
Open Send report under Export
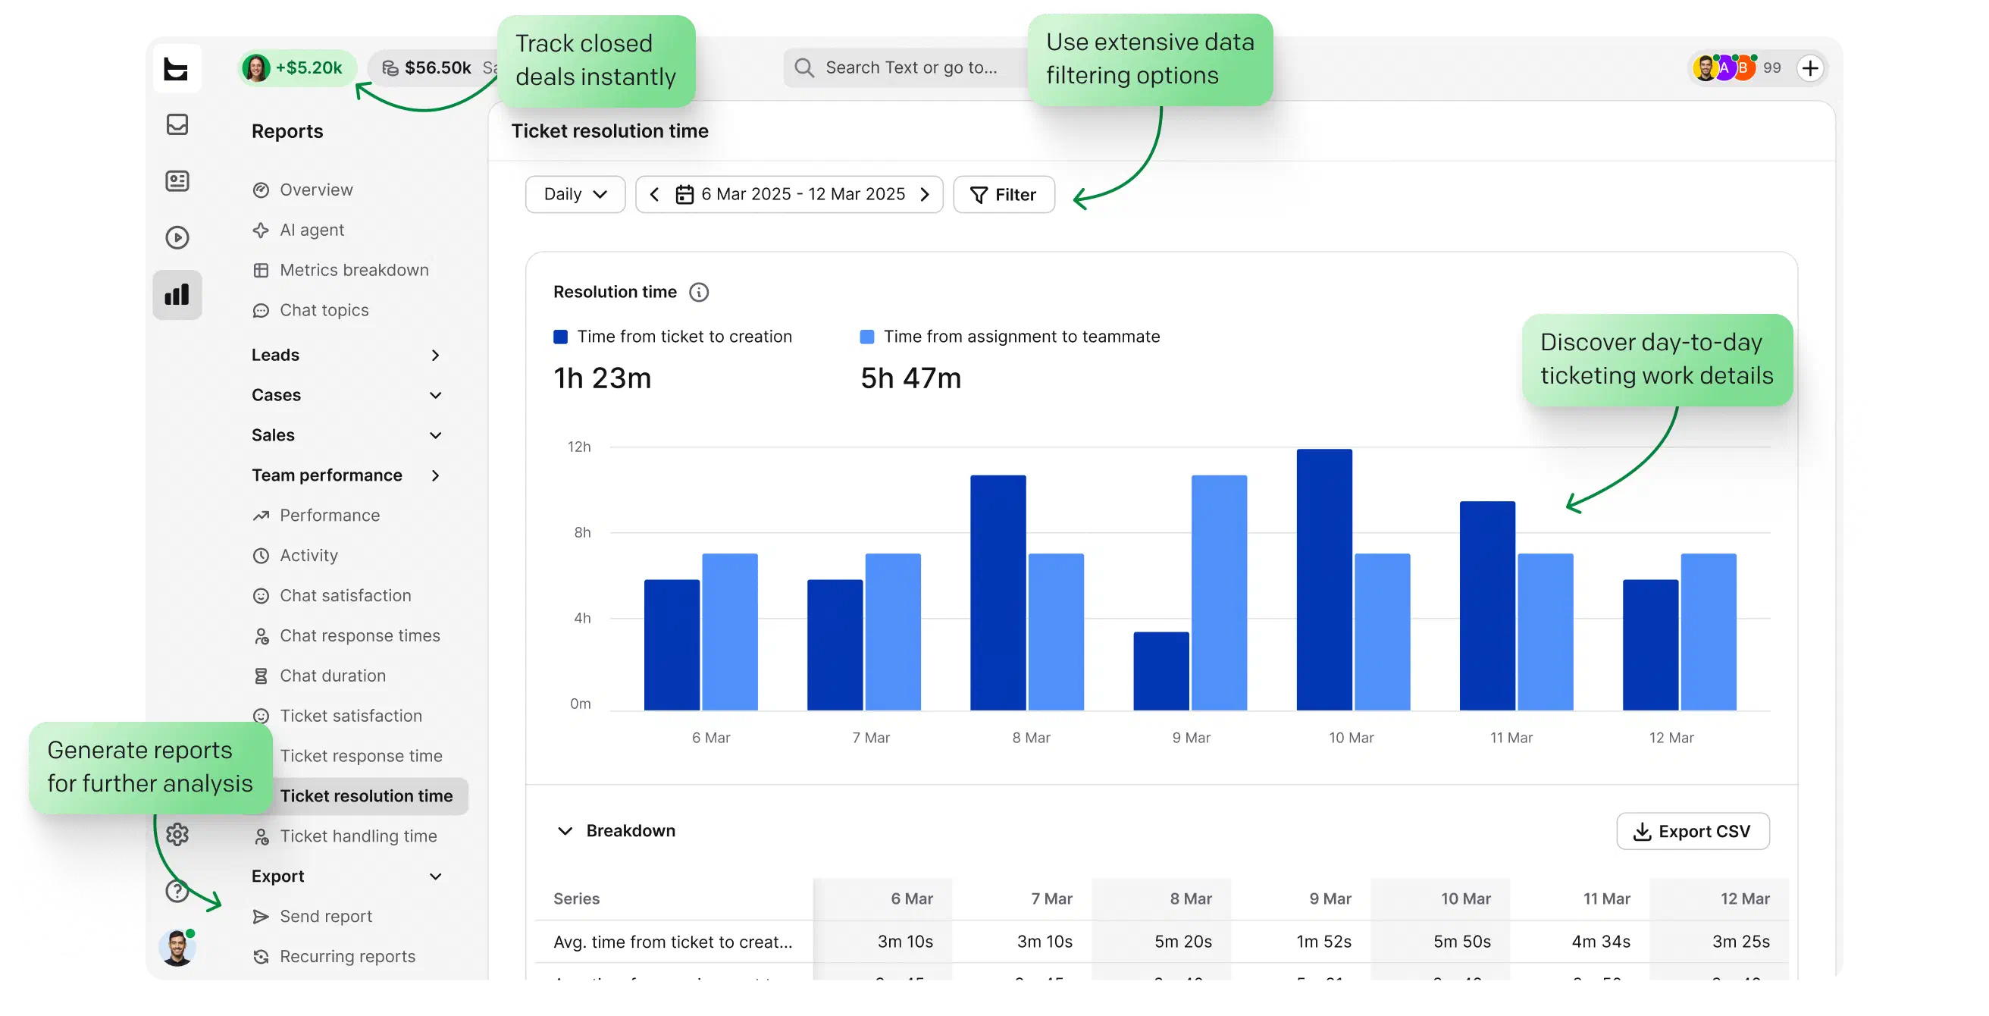[312, 917]
